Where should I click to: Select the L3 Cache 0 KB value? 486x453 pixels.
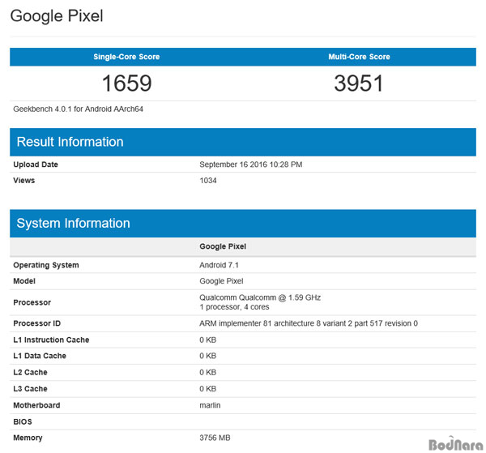[207, 388]
